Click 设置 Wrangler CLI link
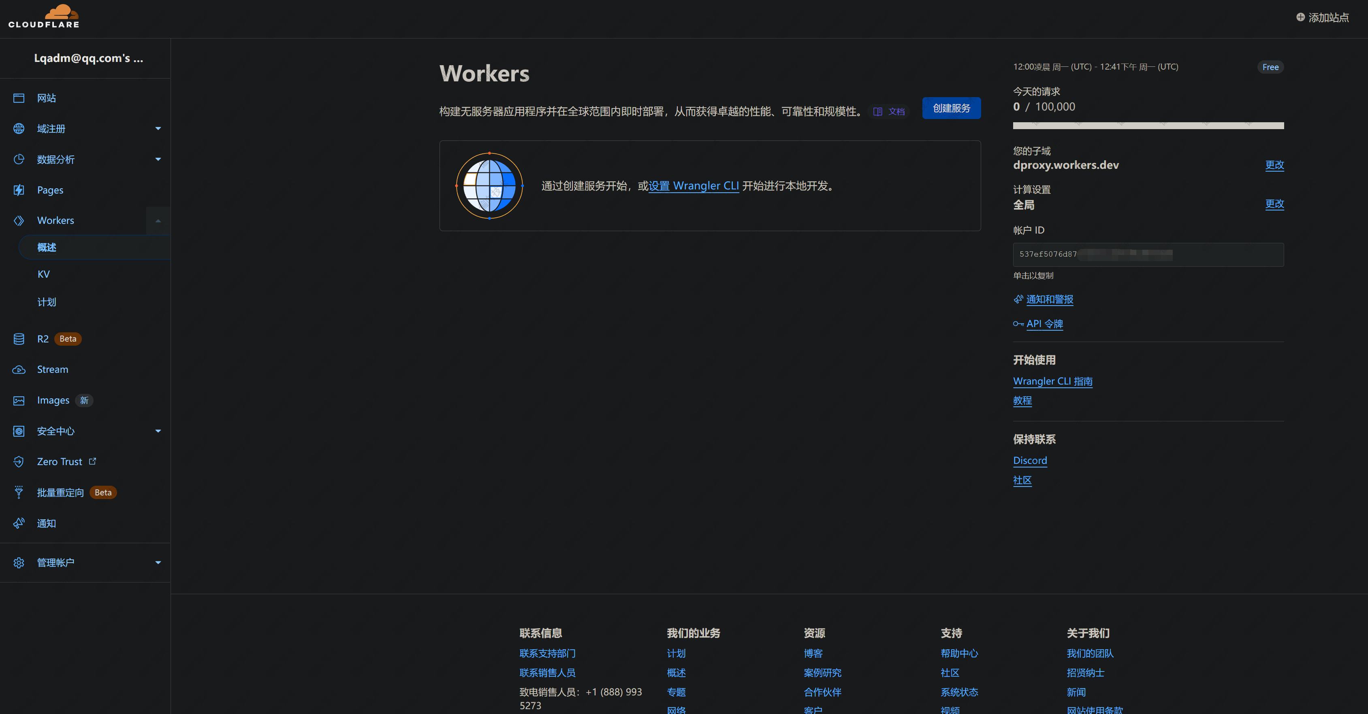Screen dimensions: 1368x714 pyautogui.click(x=694, y=186)
